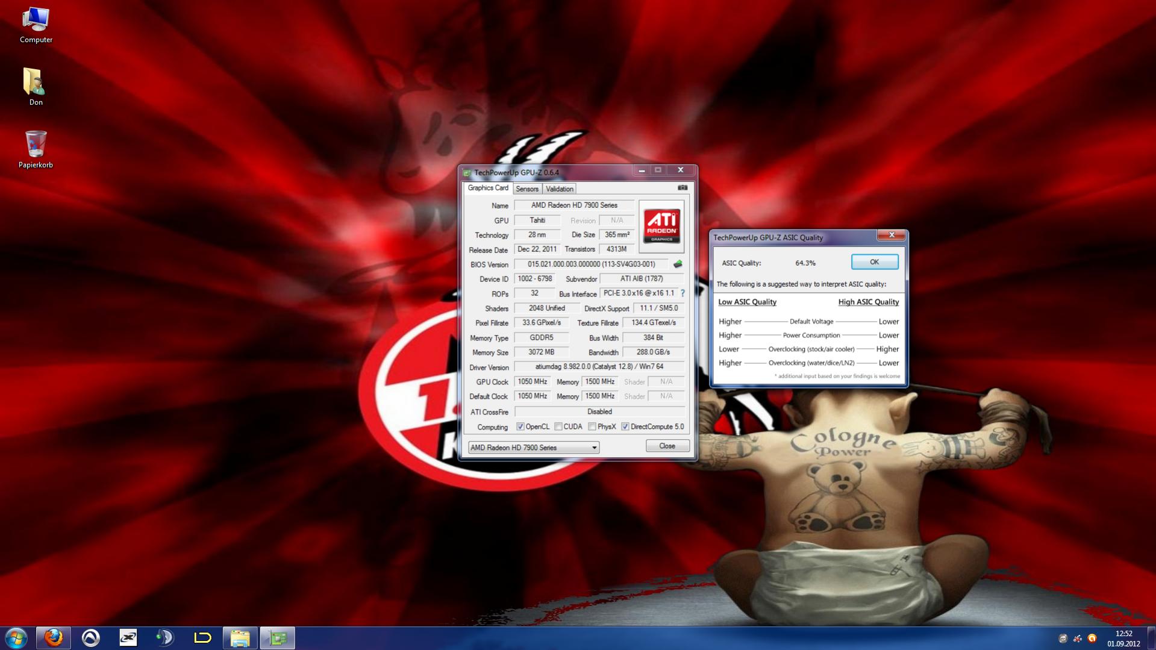The height and width of the screenshot is (650, 1156).
Task: Click the Technology field showing 28 nm
Action: tap(537, 235)
